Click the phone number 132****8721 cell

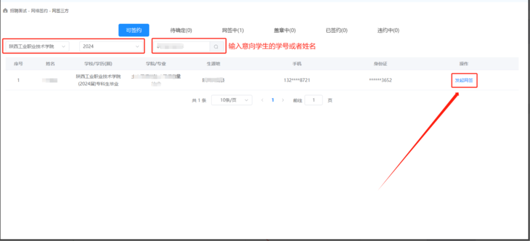(x=297, y=80)
